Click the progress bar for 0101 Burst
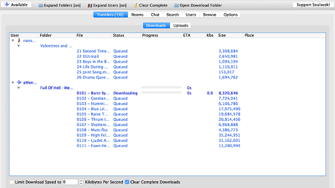The height and width of the screenshot is (188, 335). coord(161,93)
